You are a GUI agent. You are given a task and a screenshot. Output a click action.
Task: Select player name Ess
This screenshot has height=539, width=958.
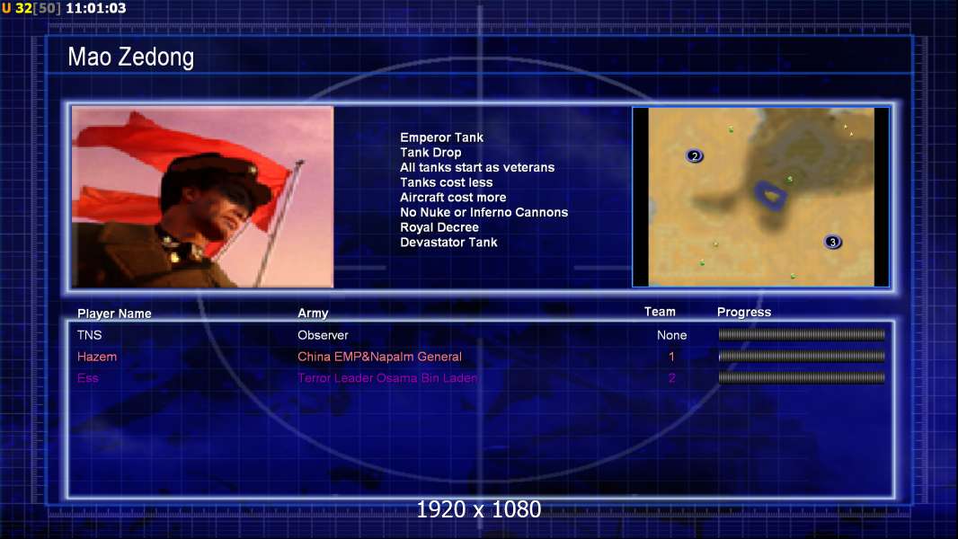coord(87,378)
